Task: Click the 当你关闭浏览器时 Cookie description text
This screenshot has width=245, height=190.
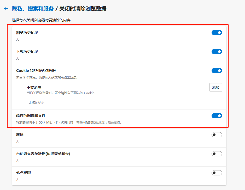Action: click(x=62, y=93)
